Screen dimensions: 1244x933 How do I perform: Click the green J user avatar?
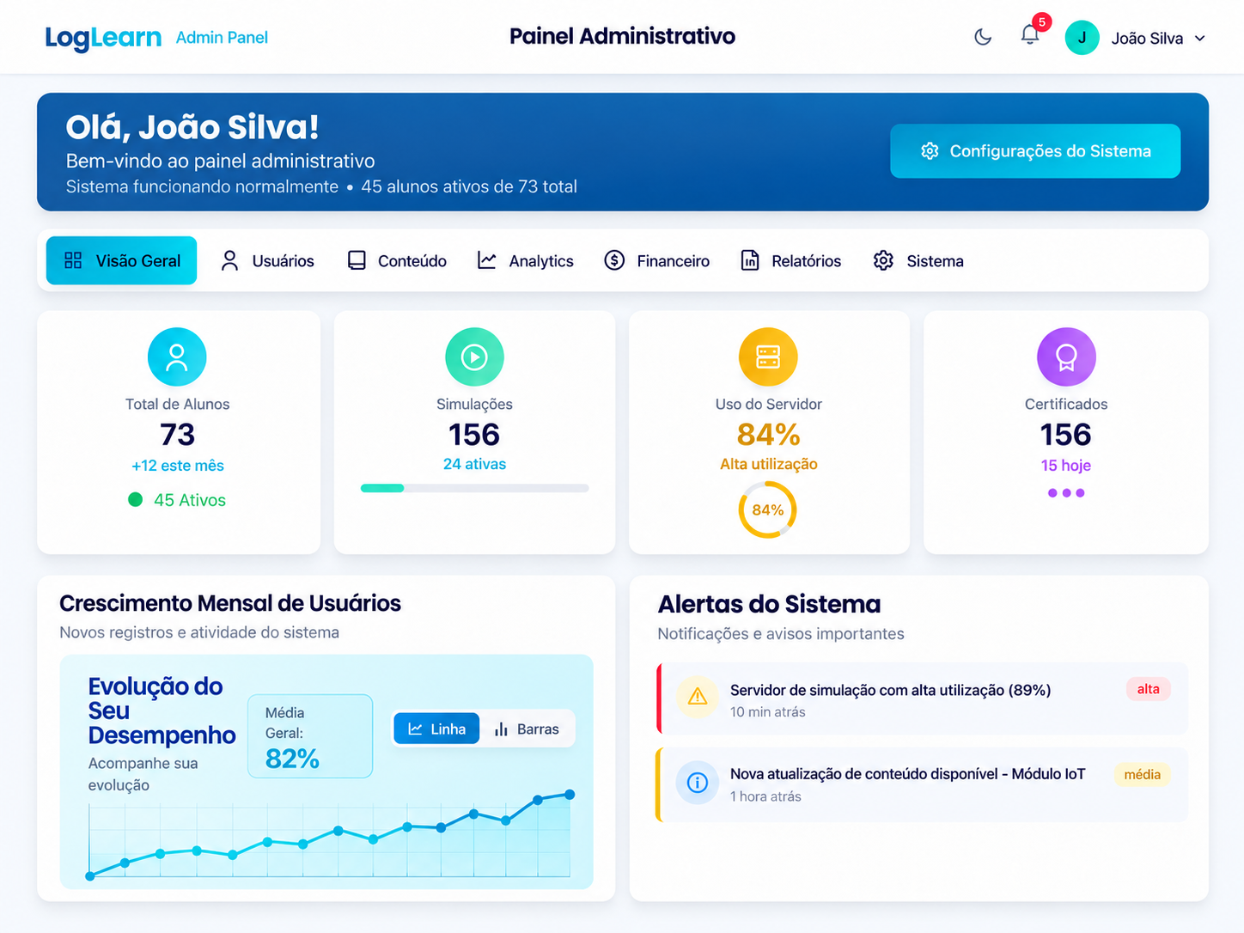[x=1082, y=38]
